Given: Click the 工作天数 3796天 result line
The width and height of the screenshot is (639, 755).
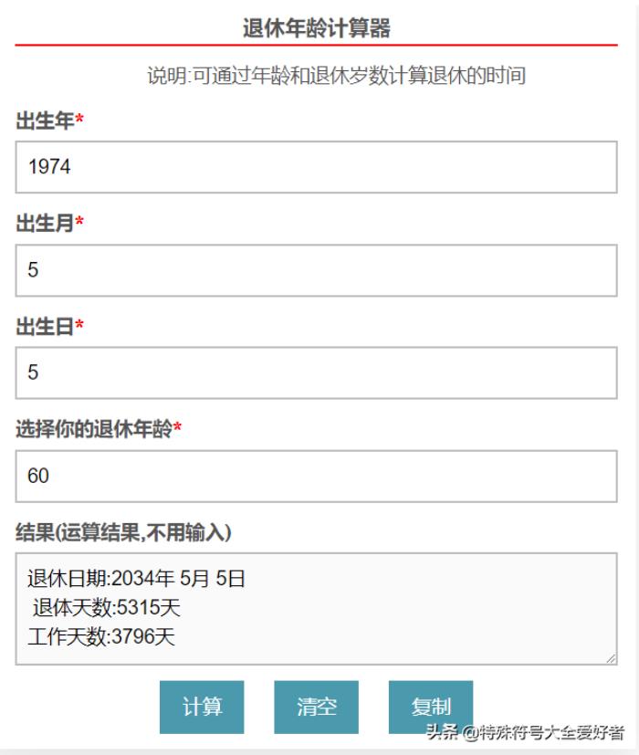Looking at the screenshot, I should [100, 637].
